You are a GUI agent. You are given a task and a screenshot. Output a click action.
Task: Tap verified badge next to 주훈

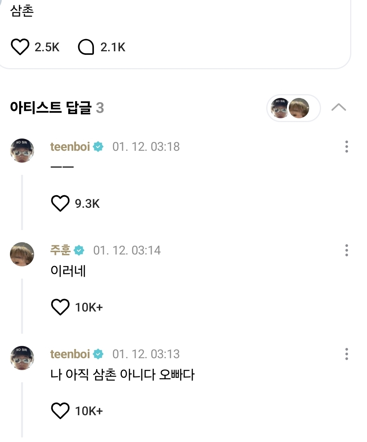click(79, 250)
